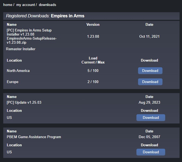Viewport: 182px width, 162px height.
Task: Click the Load Current / Max column header
Action: [x=93, y=60]
